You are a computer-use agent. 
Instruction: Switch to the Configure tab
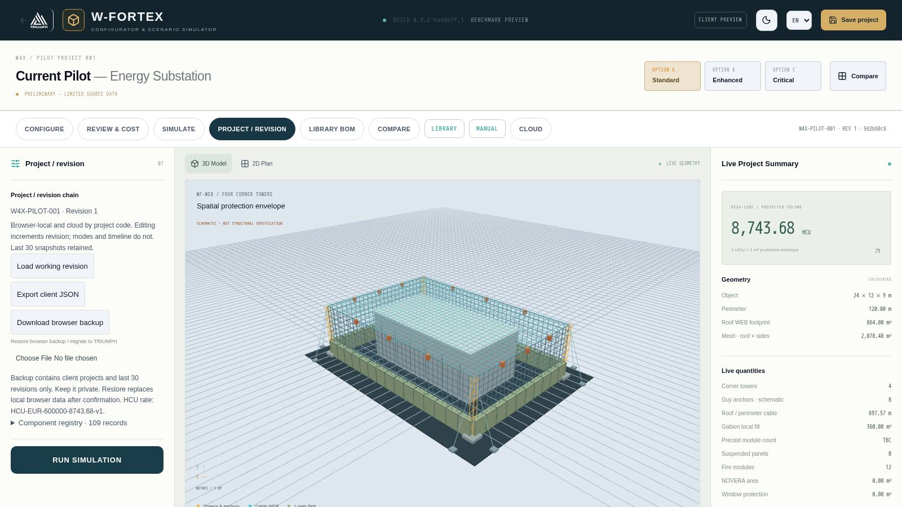(x=45, y=129)
